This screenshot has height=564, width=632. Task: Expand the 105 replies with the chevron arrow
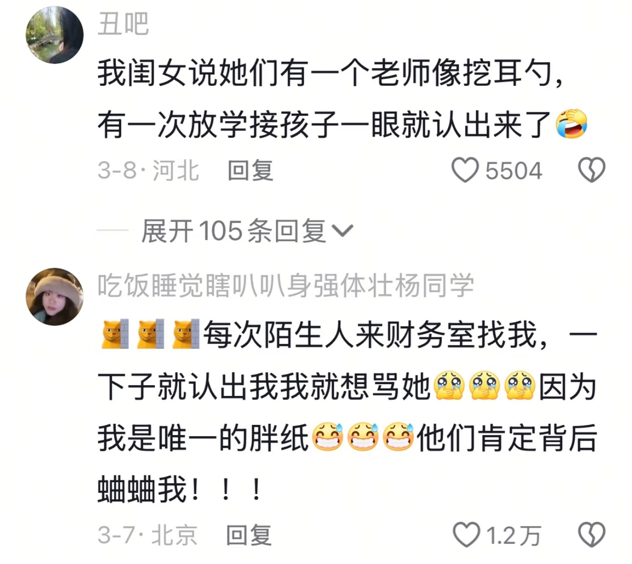[342, 230]
